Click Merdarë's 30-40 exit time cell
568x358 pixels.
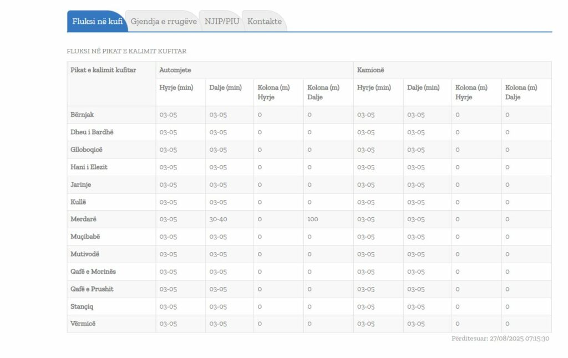pyautogui.click(x=219, y=219)
